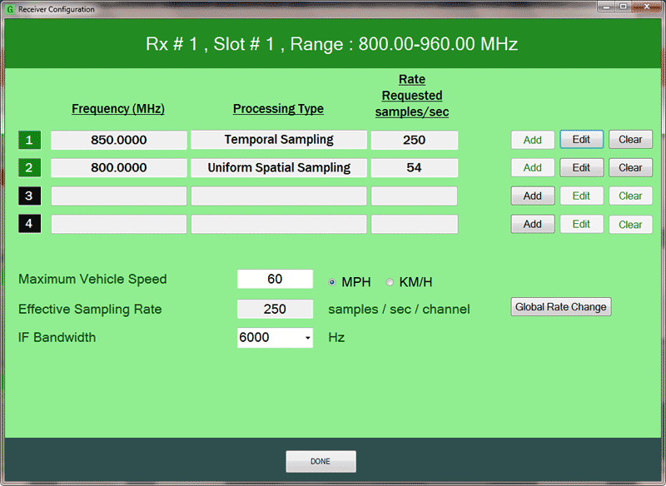Image resolution: width=666 pixels, height=486 pixels.
Task: Click the Processing Type column header
Action: [278, 108]
